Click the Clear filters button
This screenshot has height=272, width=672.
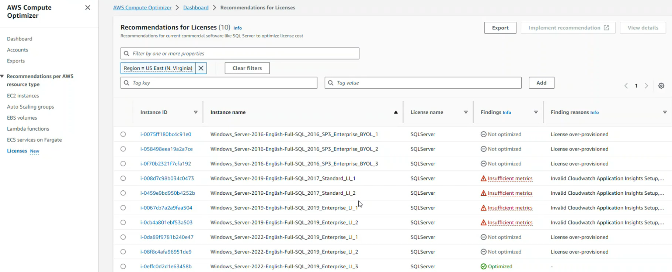click(x=247, y=68)
